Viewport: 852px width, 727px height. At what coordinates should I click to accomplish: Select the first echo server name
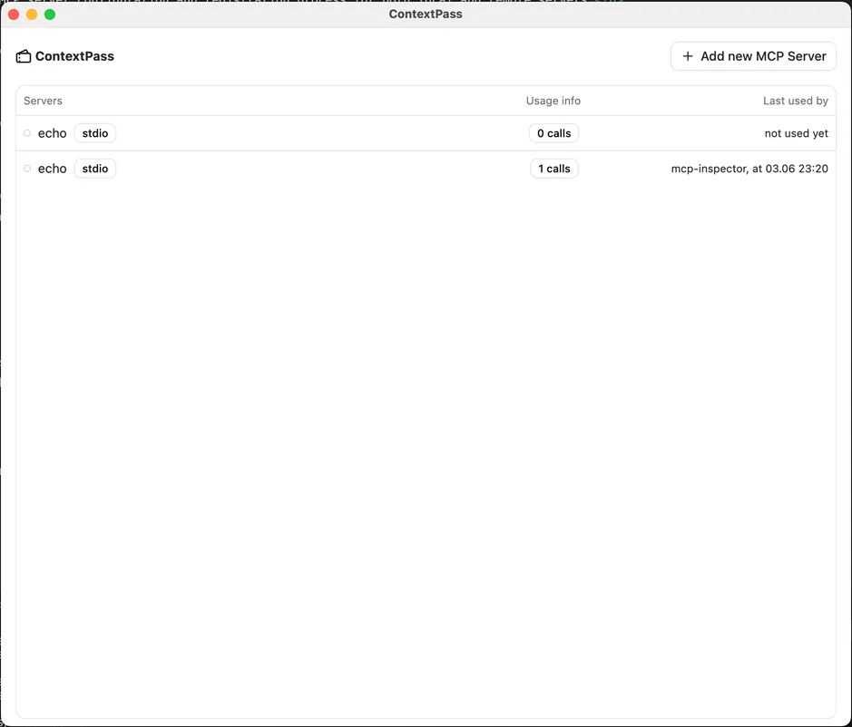click(52, 132)
